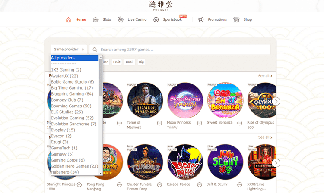
Task: Toggle the circle button beside Tome of Madness
Action: (x=159, y=123)
